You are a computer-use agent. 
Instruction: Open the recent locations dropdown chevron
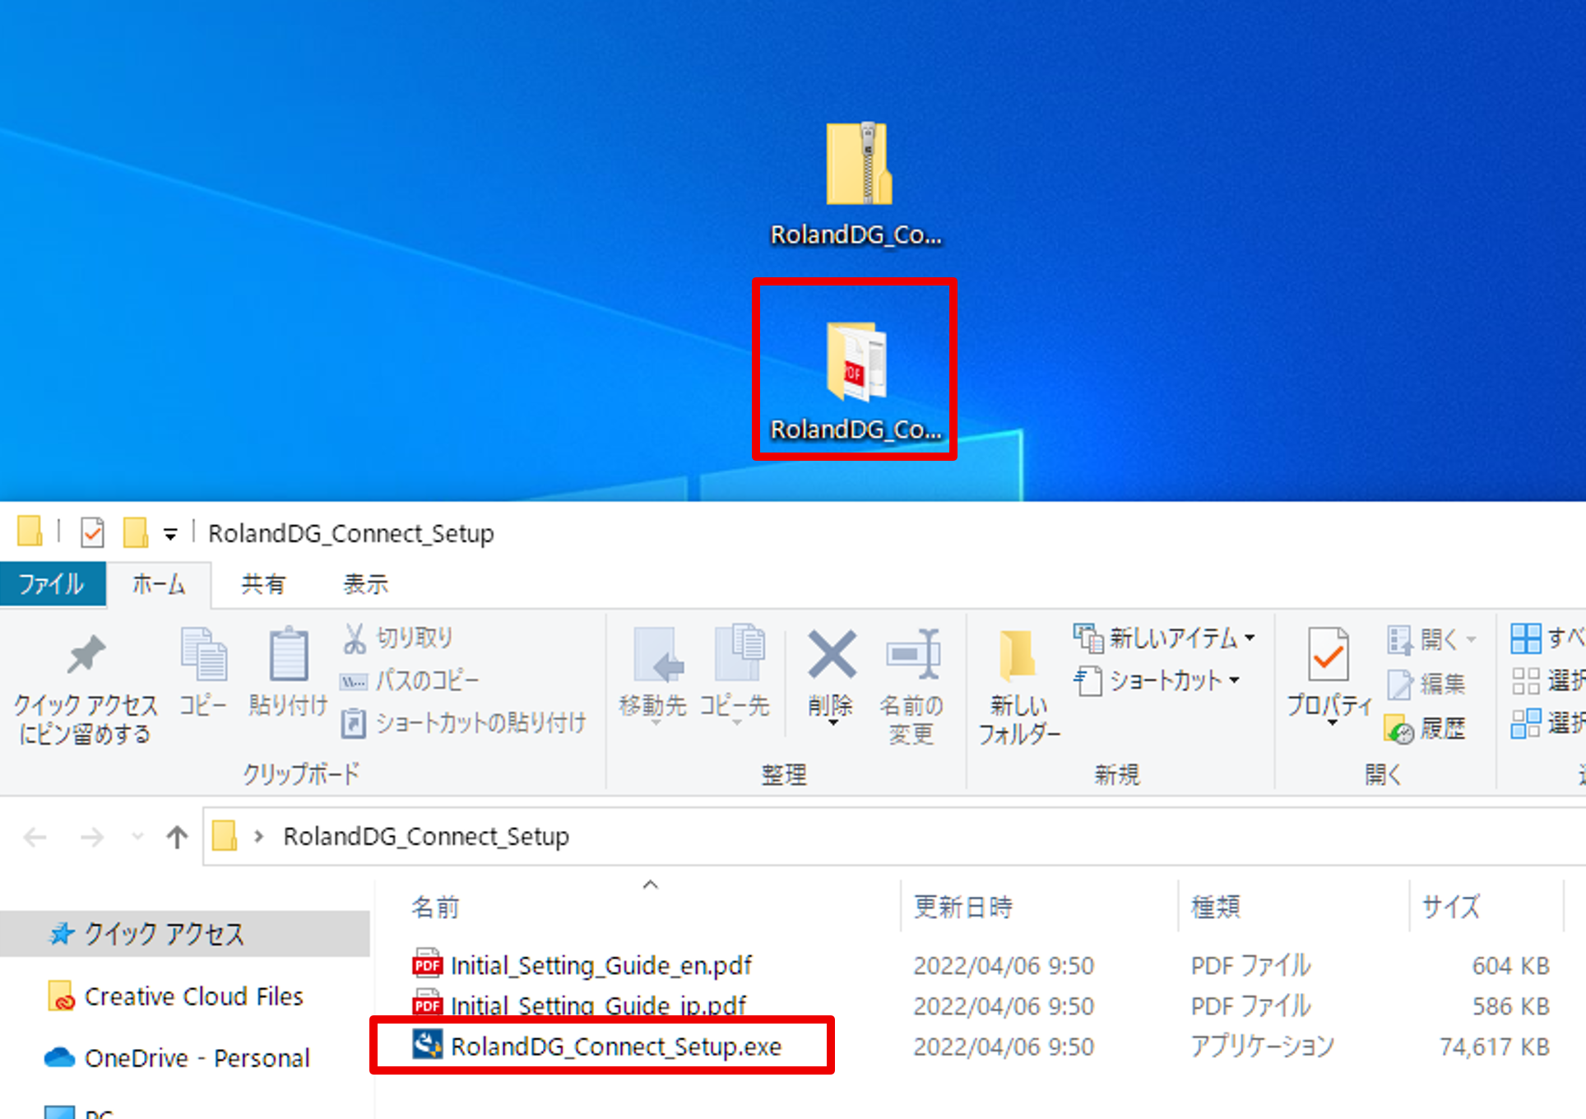point(137,837)
